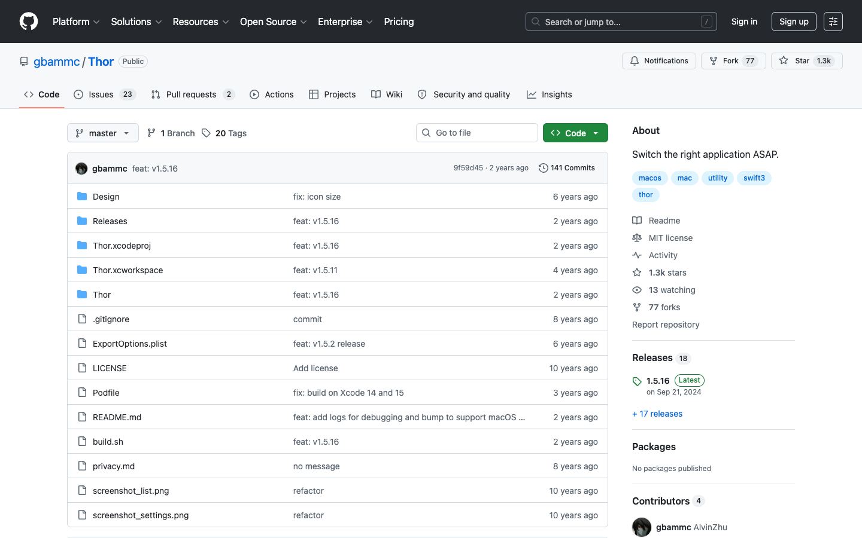The height and width of the screenshot is (538, 862).
Task: Click the Go to file input
Action: [477, 133]
